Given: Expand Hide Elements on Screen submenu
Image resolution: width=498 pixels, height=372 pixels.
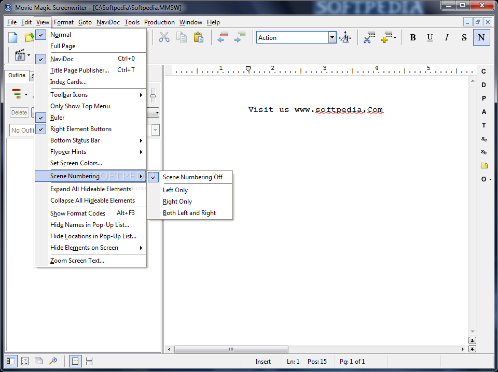Looking at the screenshot, I should point(90,247).
